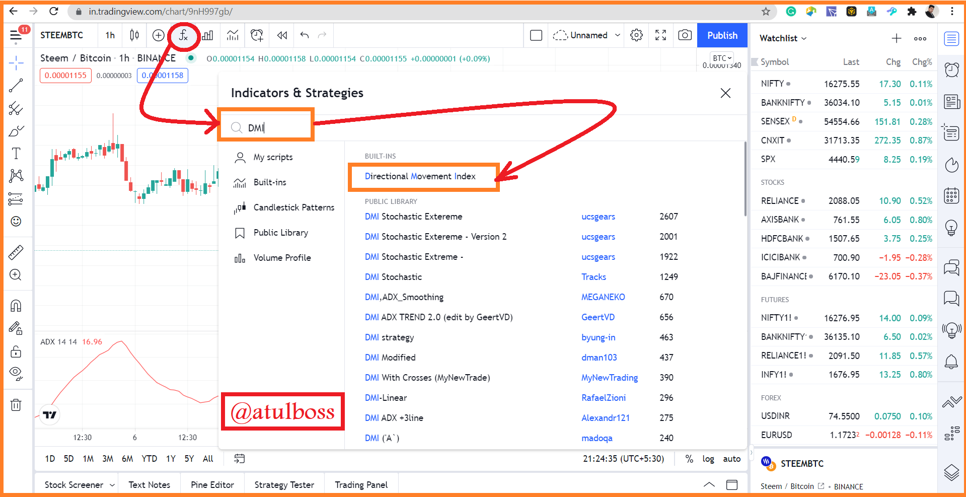This screenshot has height=497, width=966.
Task: Select the ruler measure tool
Action: point(16,252)
